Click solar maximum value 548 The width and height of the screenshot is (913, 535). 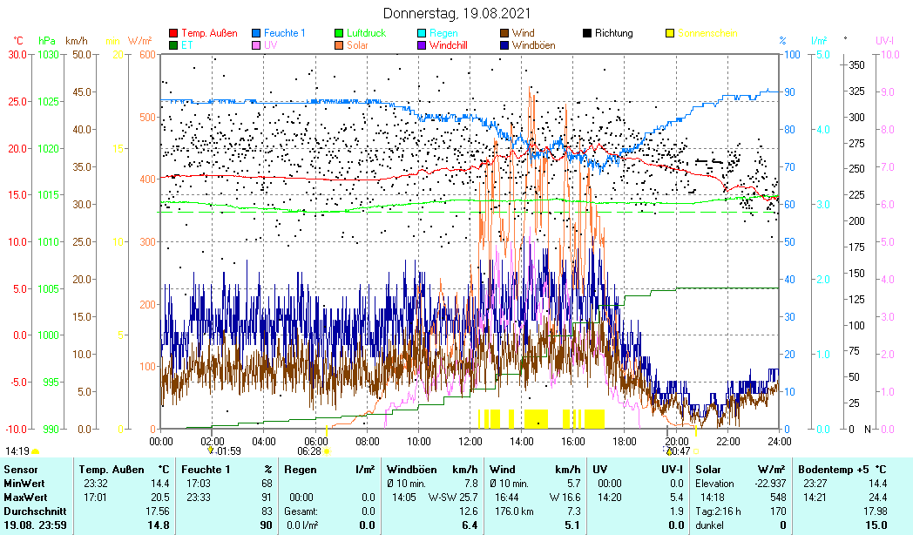778,498
